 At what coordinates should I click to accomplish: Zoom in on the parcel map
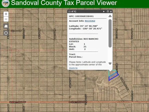click(x=6, y=14)
